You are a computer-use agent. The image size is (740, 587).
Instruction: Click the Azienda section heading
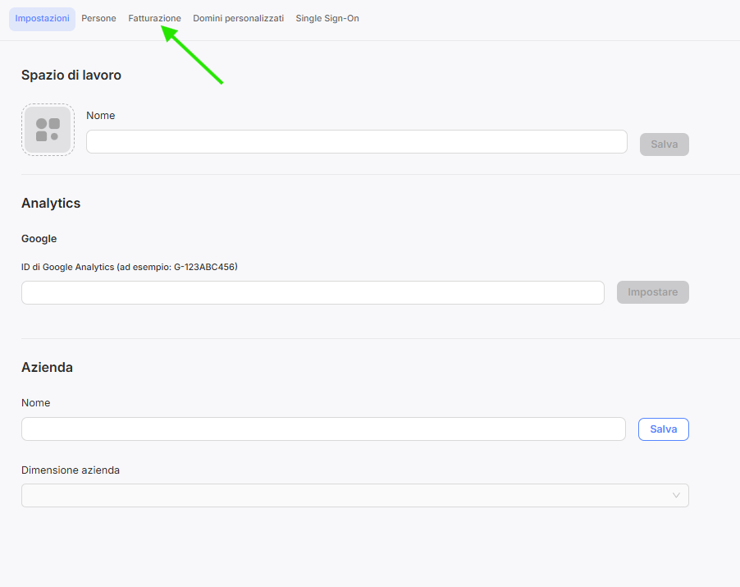pos(47,367)
